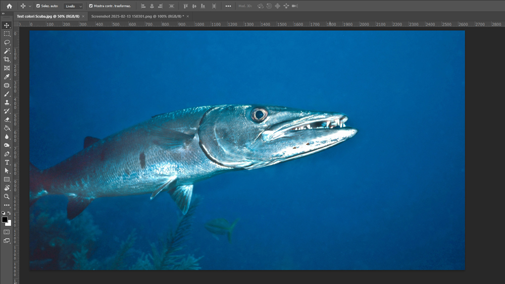505x284 pixels.
Task: Toggle Quick Mask mode icon
Action: tap(7, 232)
